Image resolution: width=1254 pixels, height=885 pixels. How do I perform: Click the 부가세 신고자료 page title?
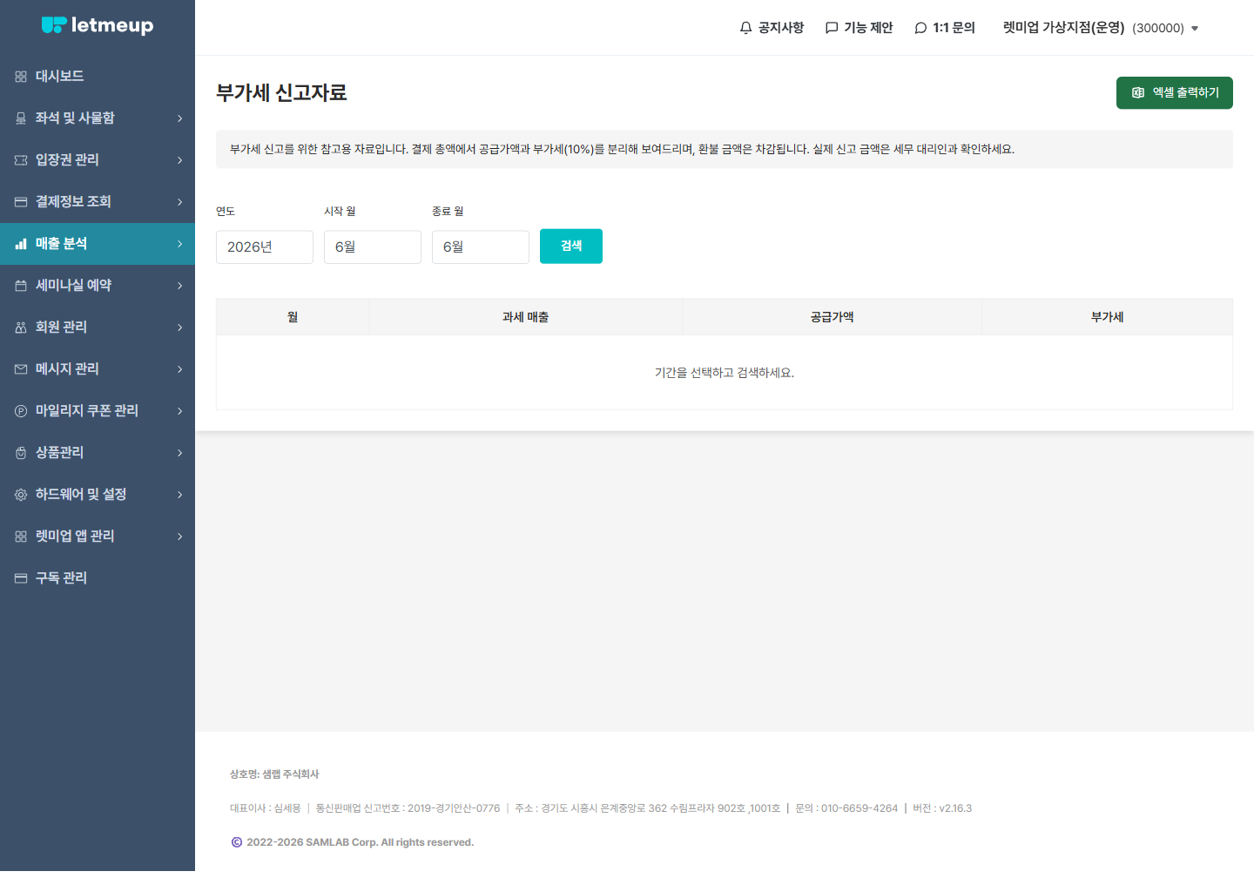[281, 93]
